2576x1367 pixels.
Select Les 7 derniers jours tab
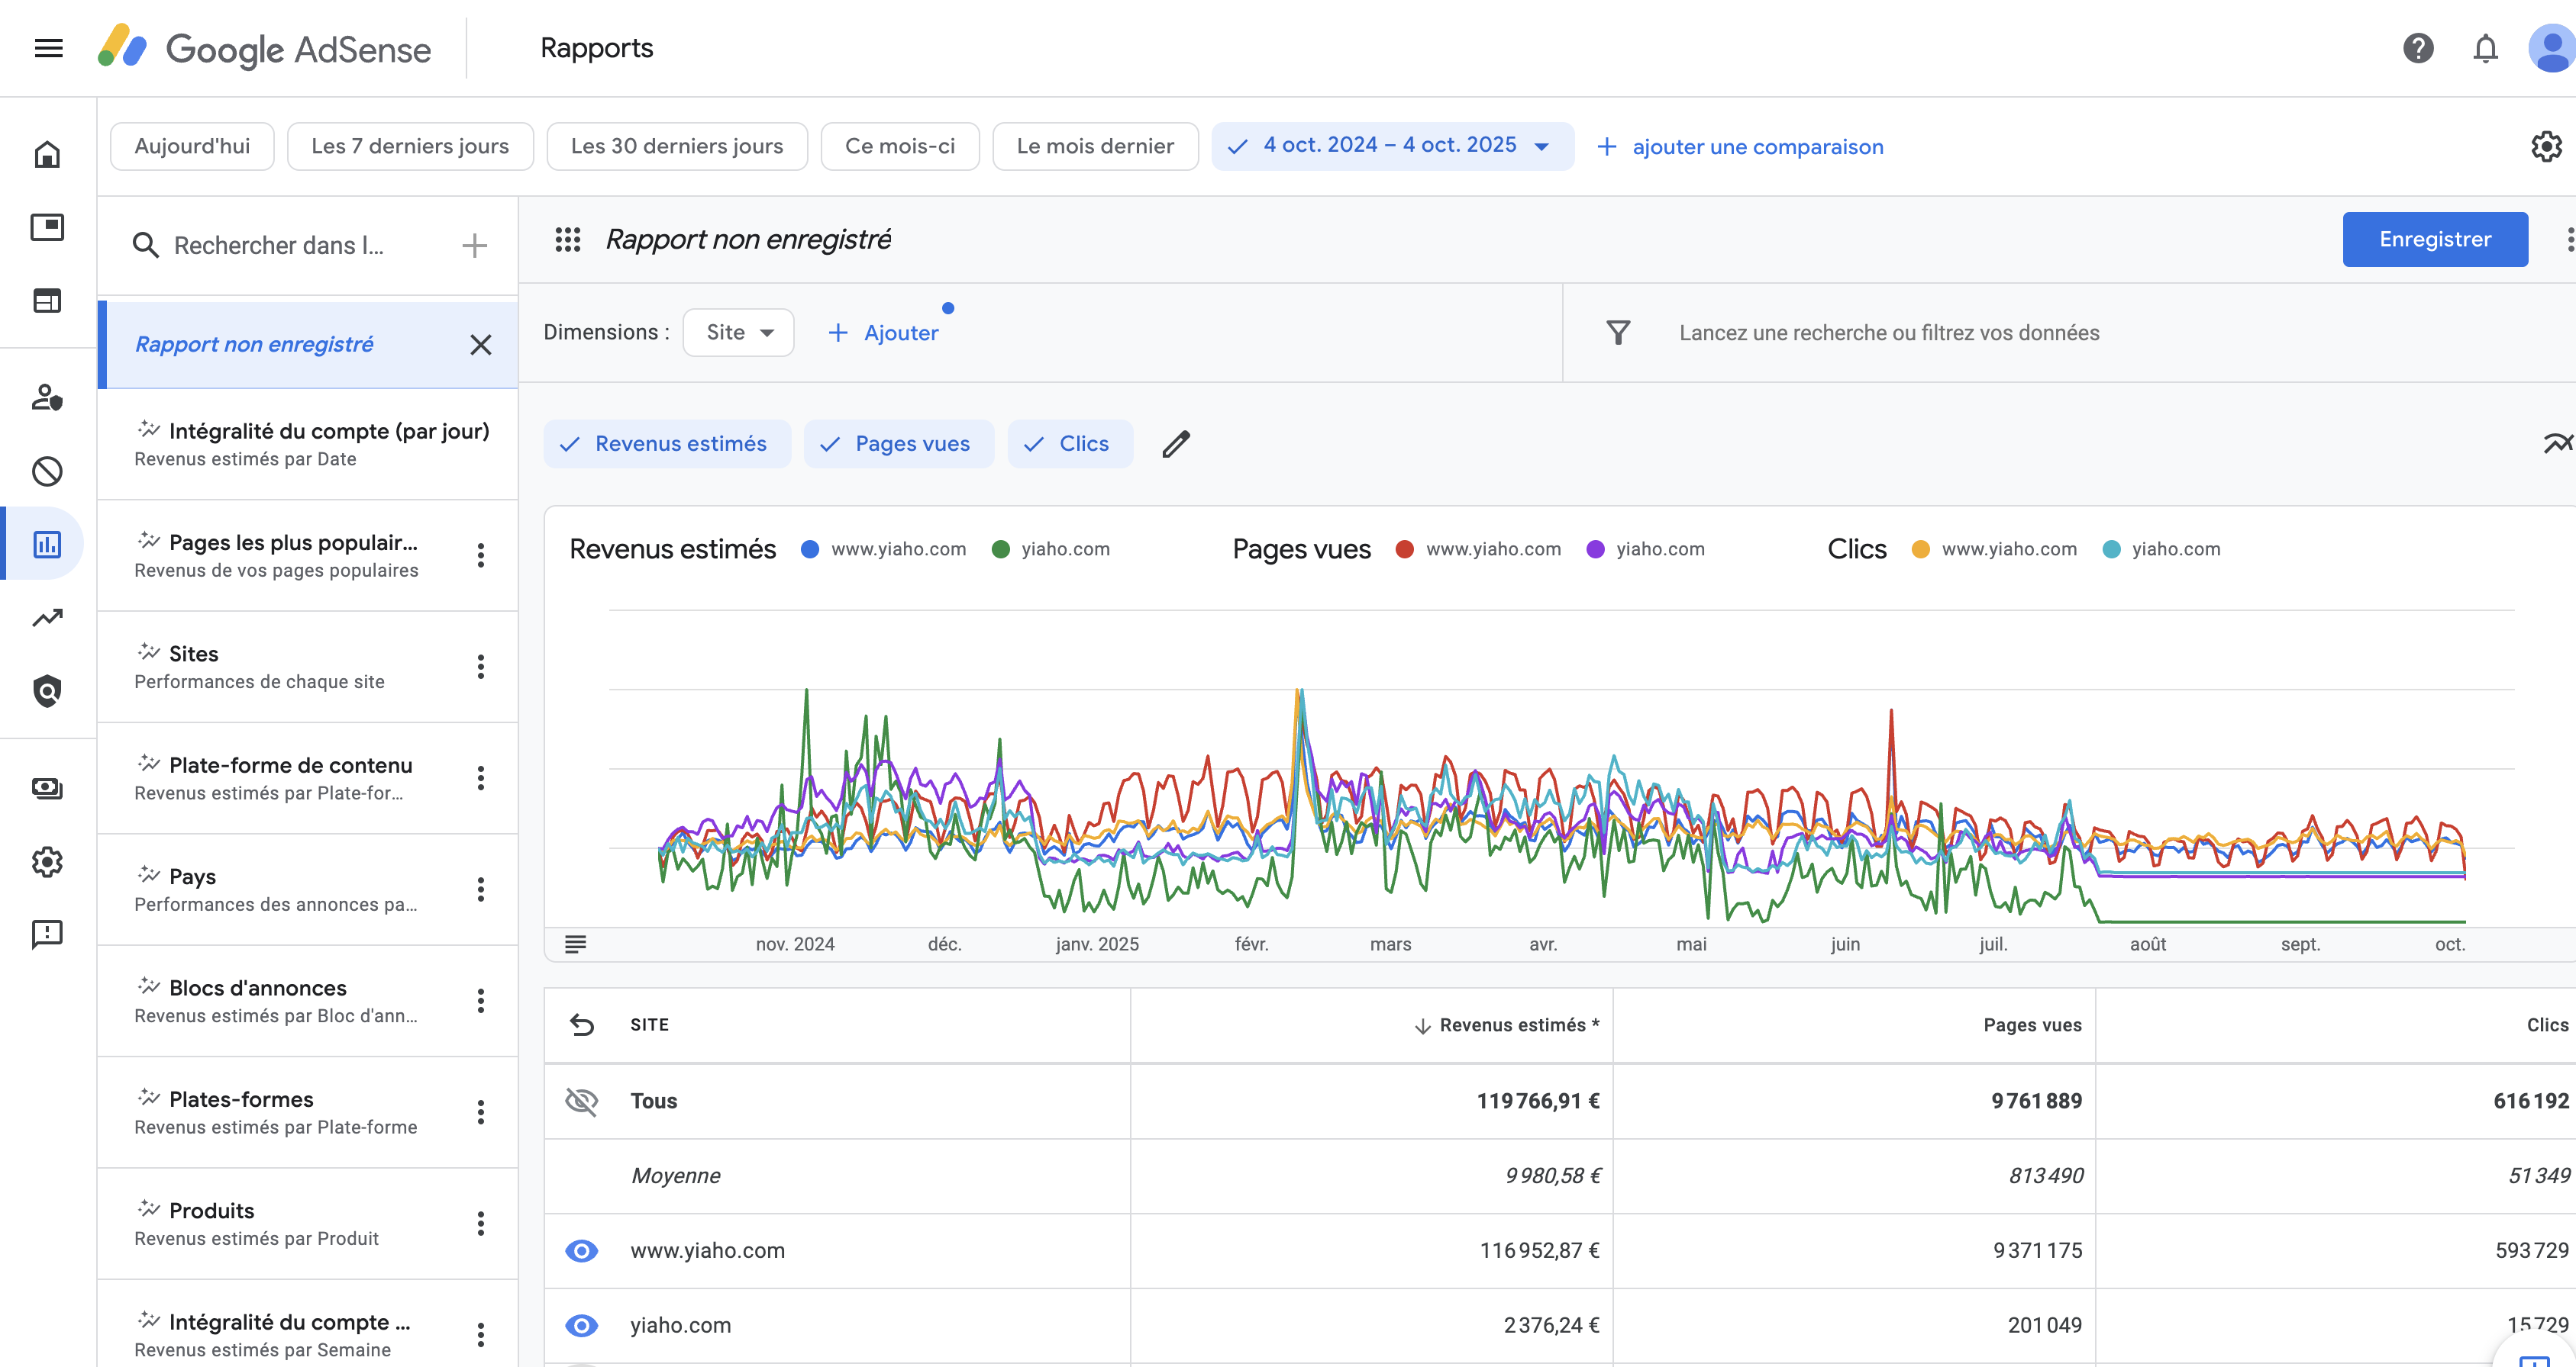pyautogui.click(x=409, y=146)
